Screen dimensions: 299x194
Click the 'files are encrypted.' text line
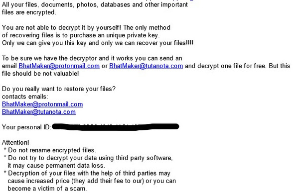29,12
